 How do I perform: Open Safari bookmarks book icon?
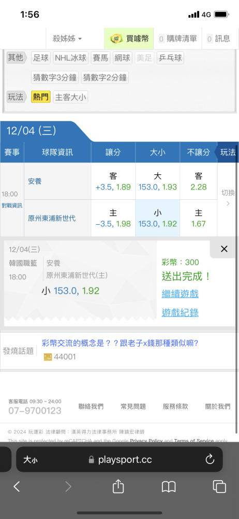169,487
